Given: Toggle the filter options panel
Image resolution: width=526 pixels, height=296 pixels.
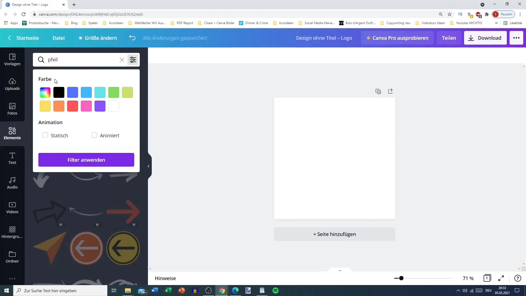Looking at the screenshot, I should [x=133, y=60].
